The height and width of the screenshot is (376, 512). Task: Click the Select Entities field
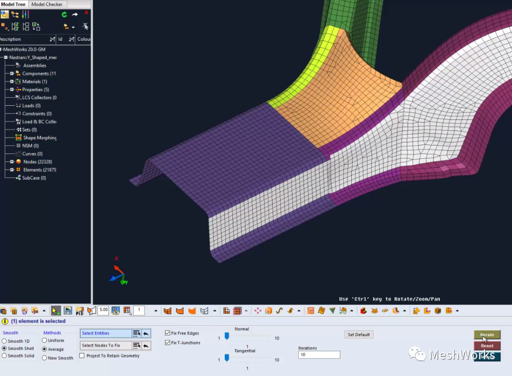click(106, 333)
